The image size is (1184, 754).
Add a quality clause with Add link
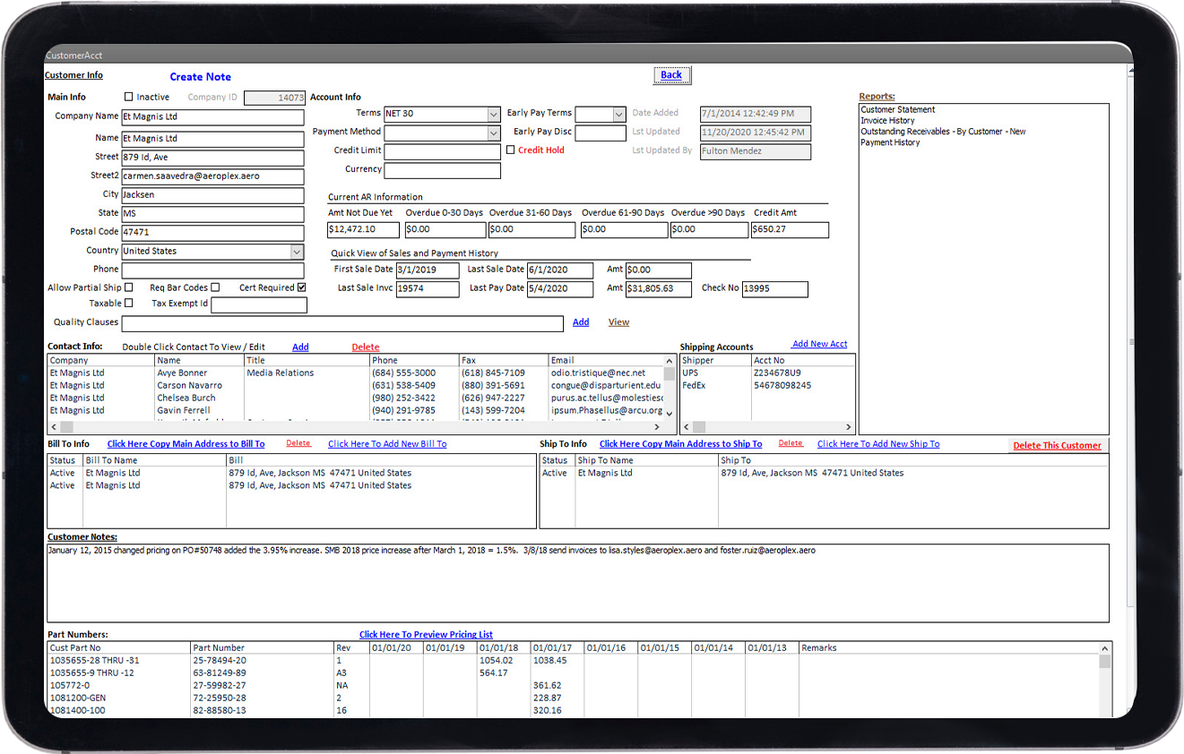581,322
